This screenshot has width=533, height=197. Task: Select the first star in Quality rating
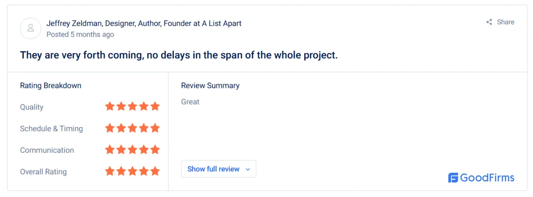point(109,106)
